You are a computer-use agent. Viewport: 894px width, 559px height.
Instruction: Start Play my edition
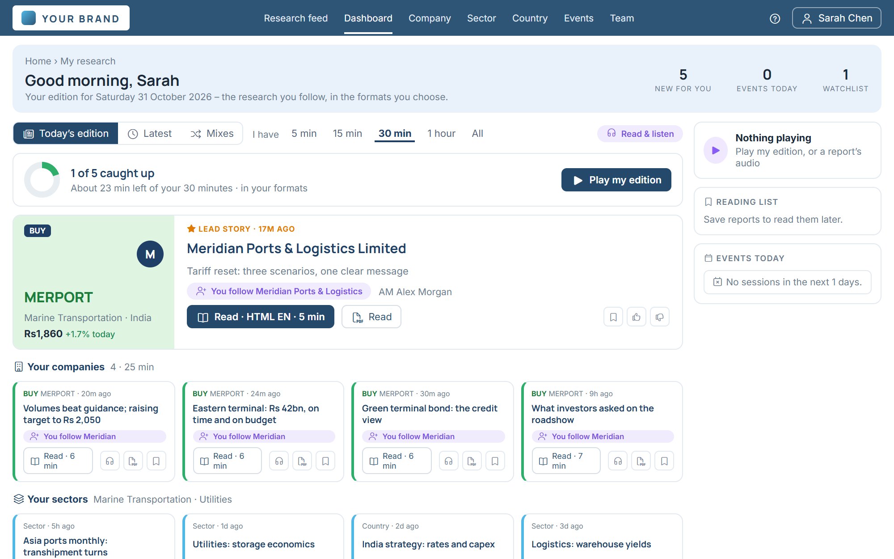tap(616, 180)
